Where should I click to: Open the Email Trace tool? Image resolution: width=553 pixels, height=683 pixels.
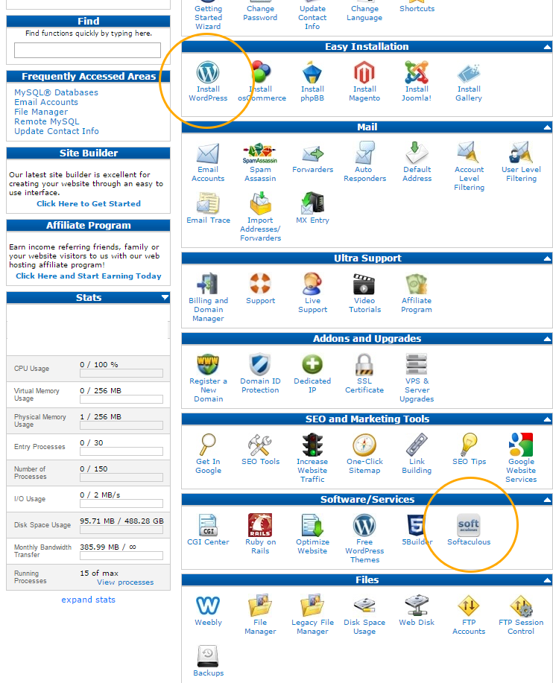click(x=208, y=203)
